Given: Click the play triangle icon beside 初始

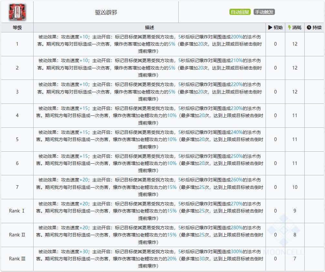Looking at the screenshot, I should tap(270, 27).
